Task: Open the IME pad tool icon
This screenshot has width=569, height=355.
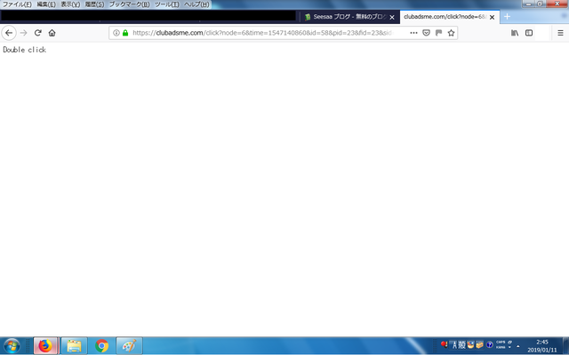Action: tap(470, 344)
